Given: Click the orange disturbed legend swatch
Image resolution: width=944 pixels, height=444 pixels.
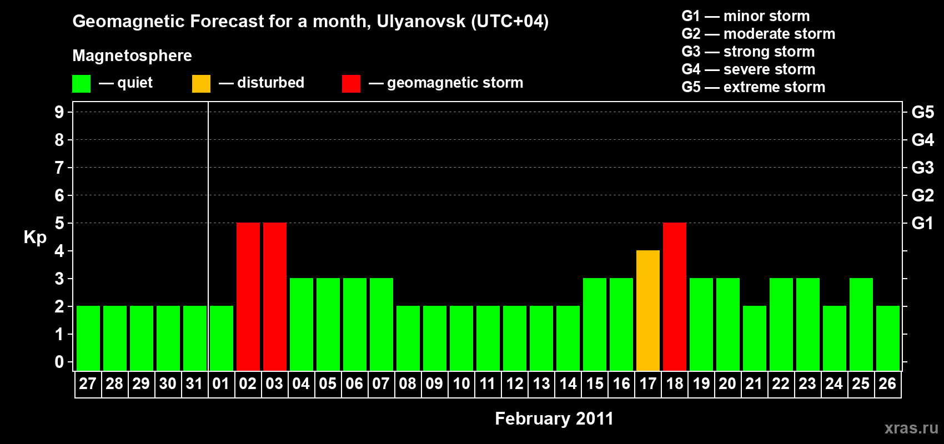Looking at the screenshot, I should (x=201, y=84).
